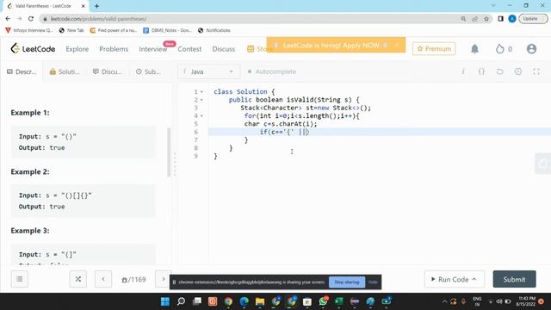551x310 pixels.
Task: Open Contest in navigation bar
Action: (189, 49)
